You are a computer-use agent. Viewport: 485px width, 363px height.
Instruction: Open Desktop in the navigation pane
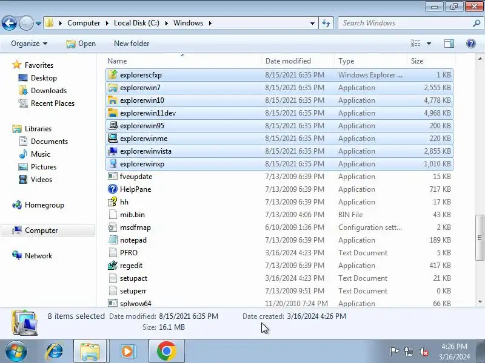44,78
